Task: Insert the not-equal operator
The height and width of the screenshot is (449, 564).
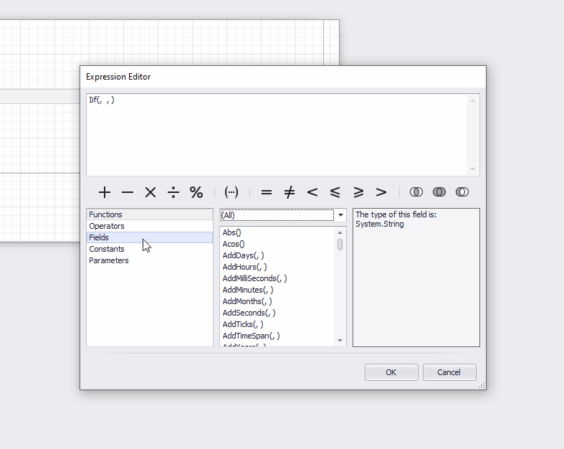Action: [290, 192]
